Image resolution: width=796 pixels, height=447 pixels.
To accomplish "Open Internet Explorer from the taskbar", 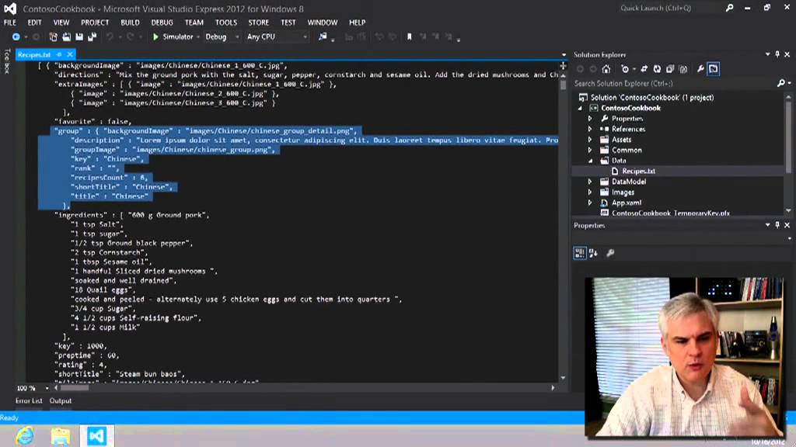I will click(x=24, y=436).
